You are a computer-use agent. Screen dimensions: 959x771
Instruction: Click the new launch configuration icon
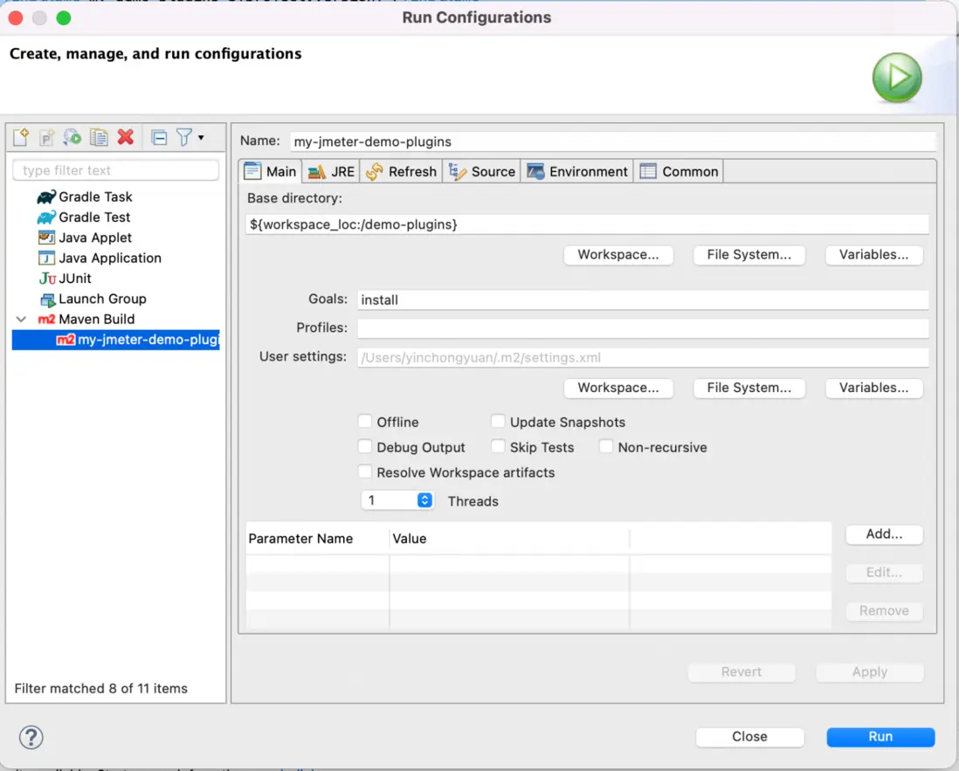(x=21, y=137)
